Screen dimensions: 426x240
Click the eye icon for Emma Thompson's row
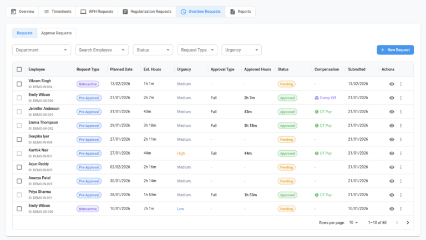coord(392,126)
